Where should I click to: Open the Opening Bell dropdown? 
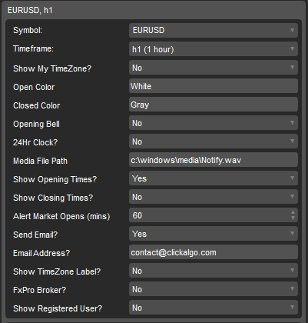(x=214, y=122)
